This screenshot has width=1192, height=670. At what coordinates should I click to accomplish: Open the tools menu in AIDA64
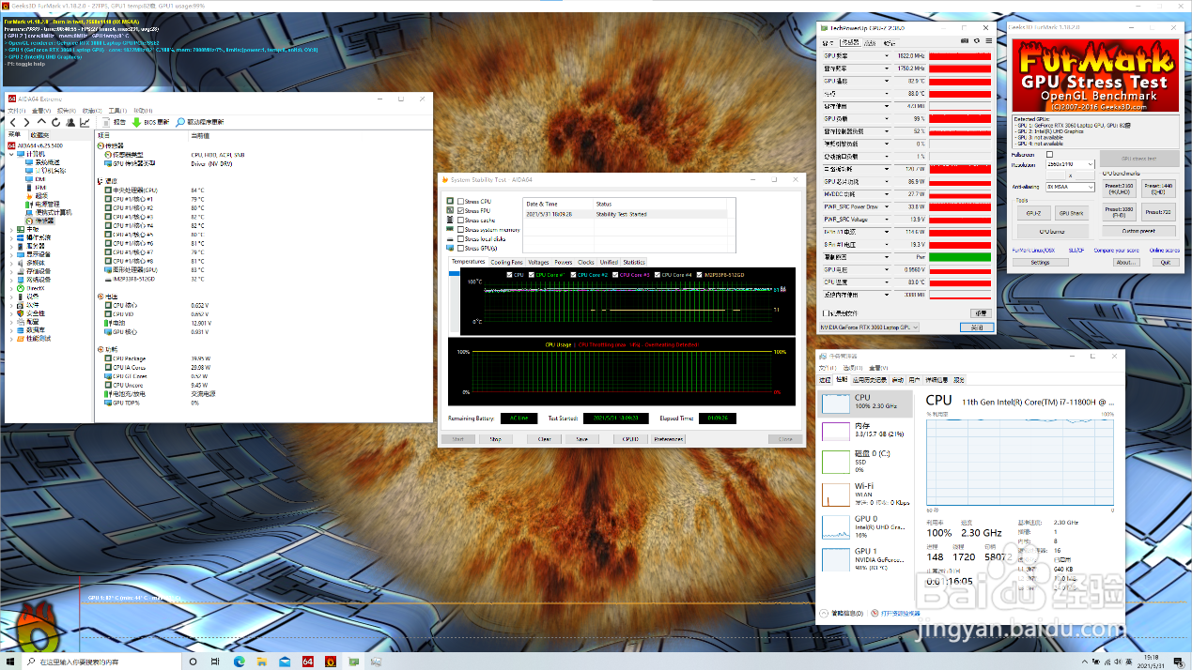[x=116, y=111]
